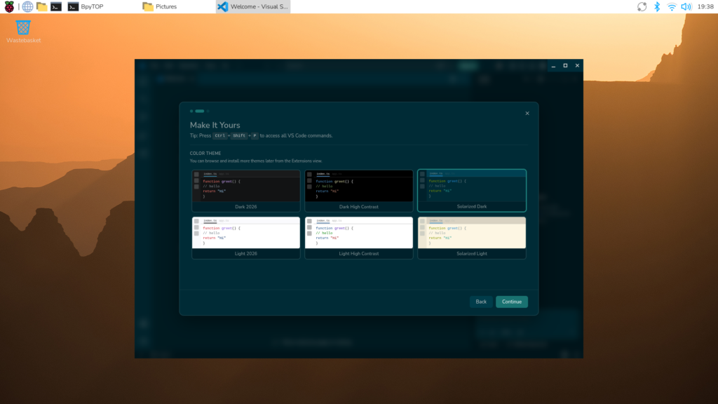Viewport: 718px width, 404px height.
Task: Select the Light High Contrast theme
Action: [358, 238]
